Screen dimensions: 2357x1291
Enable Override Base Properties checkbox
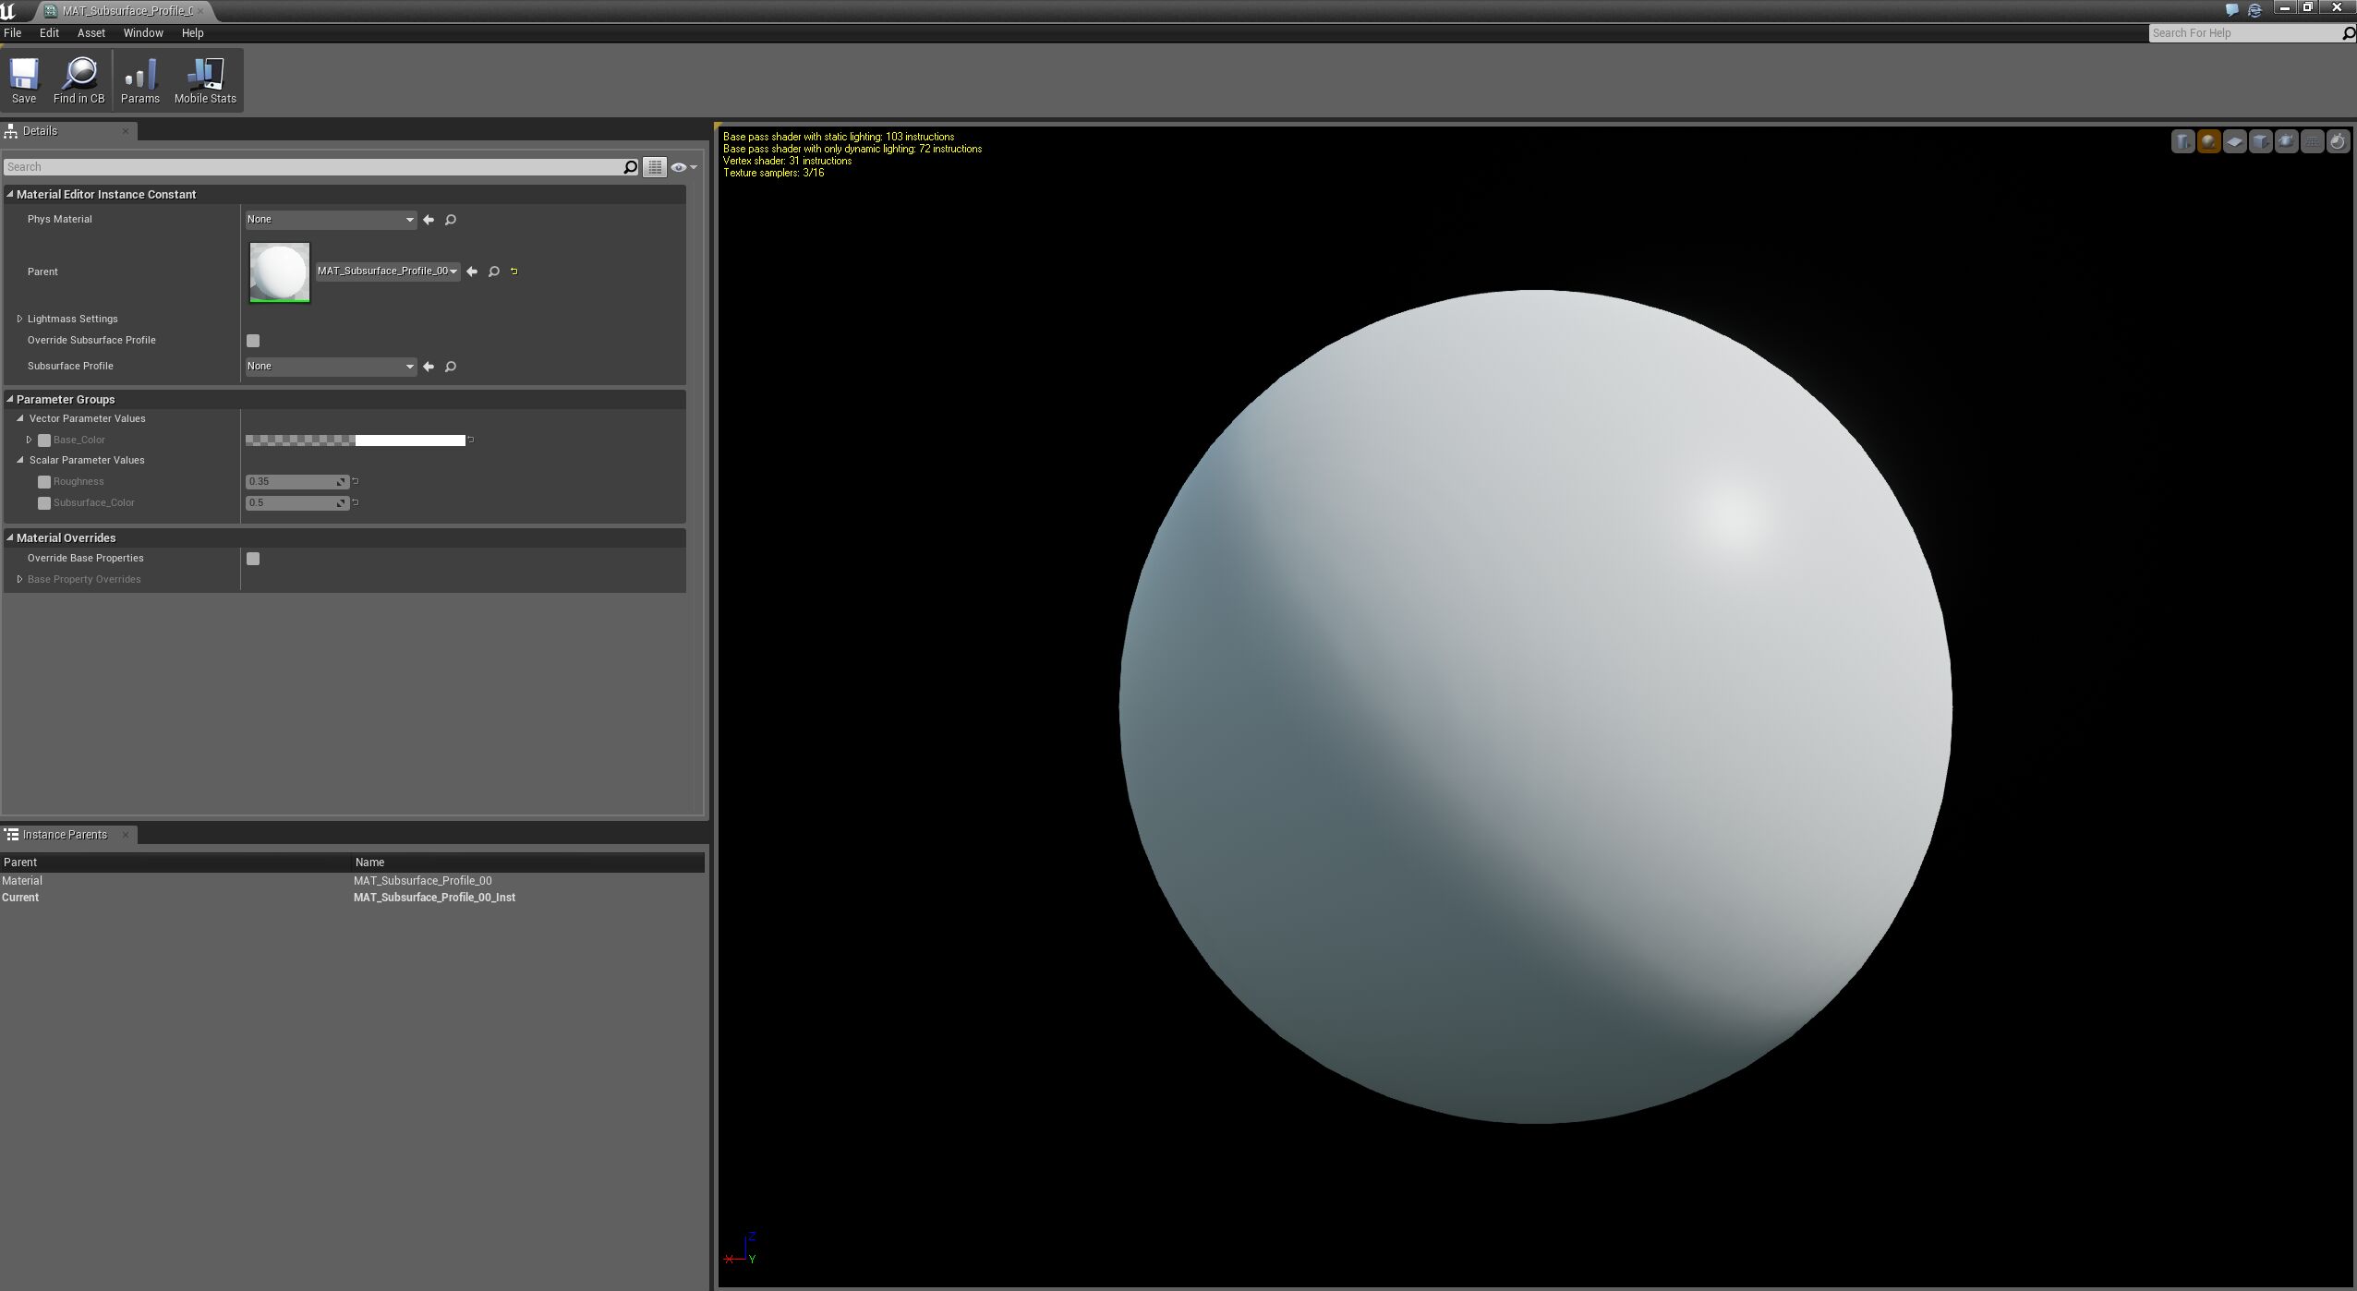[253, 558]
